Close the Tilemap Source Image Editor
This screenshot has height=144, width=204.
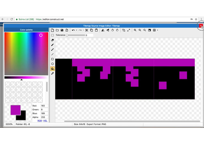201,26
